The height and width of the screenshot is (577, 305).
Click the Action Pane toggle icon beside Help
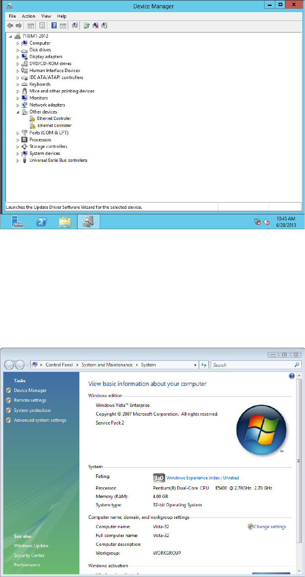tap(63, 26)
